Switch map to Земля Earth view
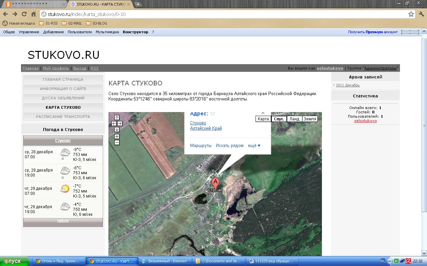This screenshot has height=266, width=427. [x=310, y=119]
